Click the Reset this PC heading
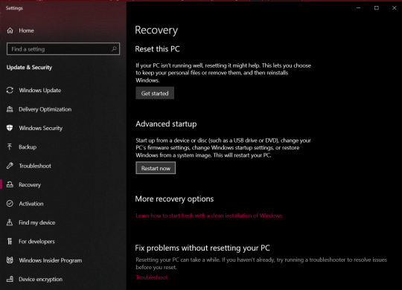 tap(157, 49)
